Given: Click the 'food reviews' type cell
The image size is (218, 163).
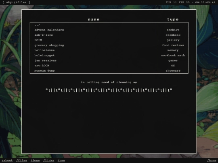Looking at the screenshot, I should tap(173, 45).
